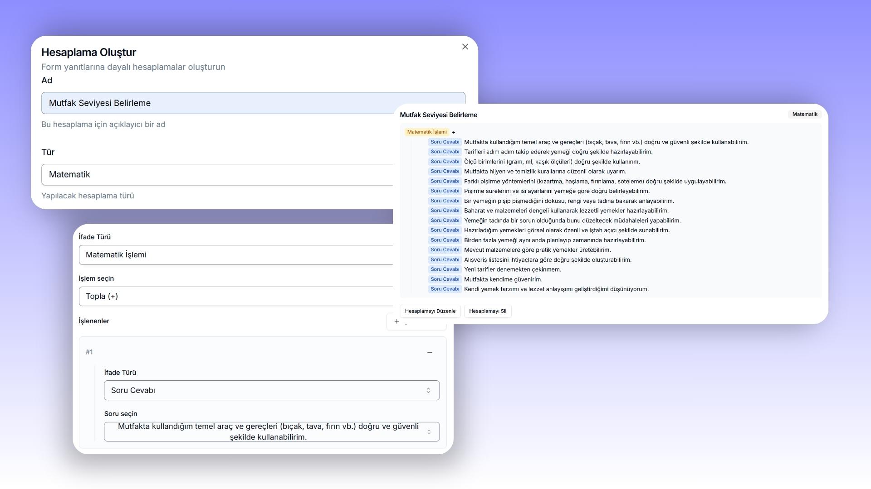Open the Matematik İşlemi expression type dropdown
871x489 pixels.
click(236, 255)
